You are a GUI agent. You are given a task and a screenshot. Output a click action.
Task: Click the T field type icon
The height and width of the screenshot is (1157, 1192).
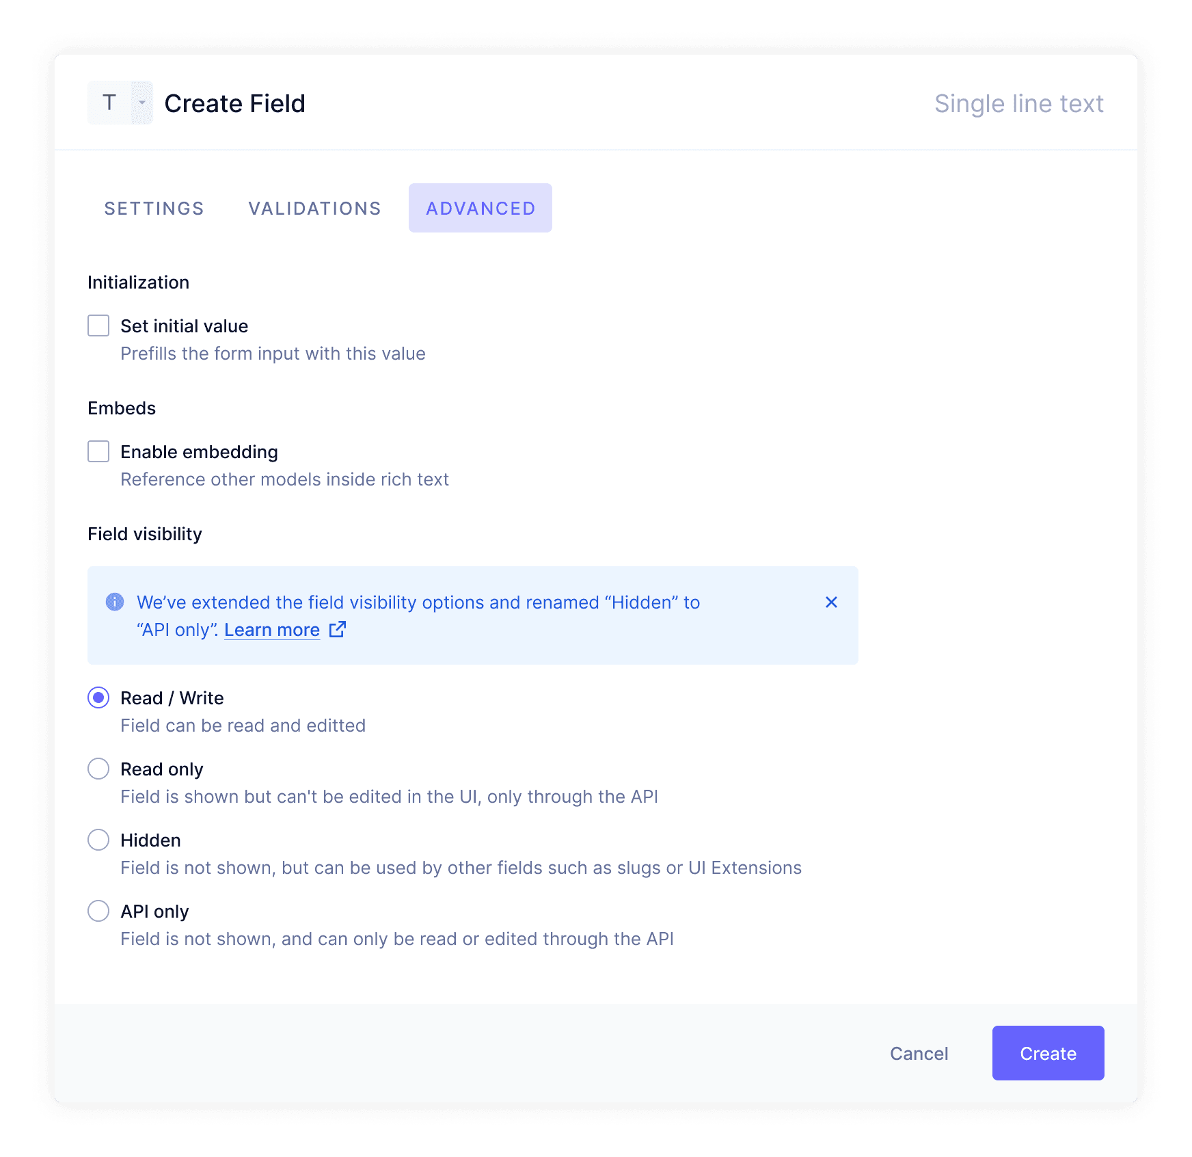click(109, 103)
